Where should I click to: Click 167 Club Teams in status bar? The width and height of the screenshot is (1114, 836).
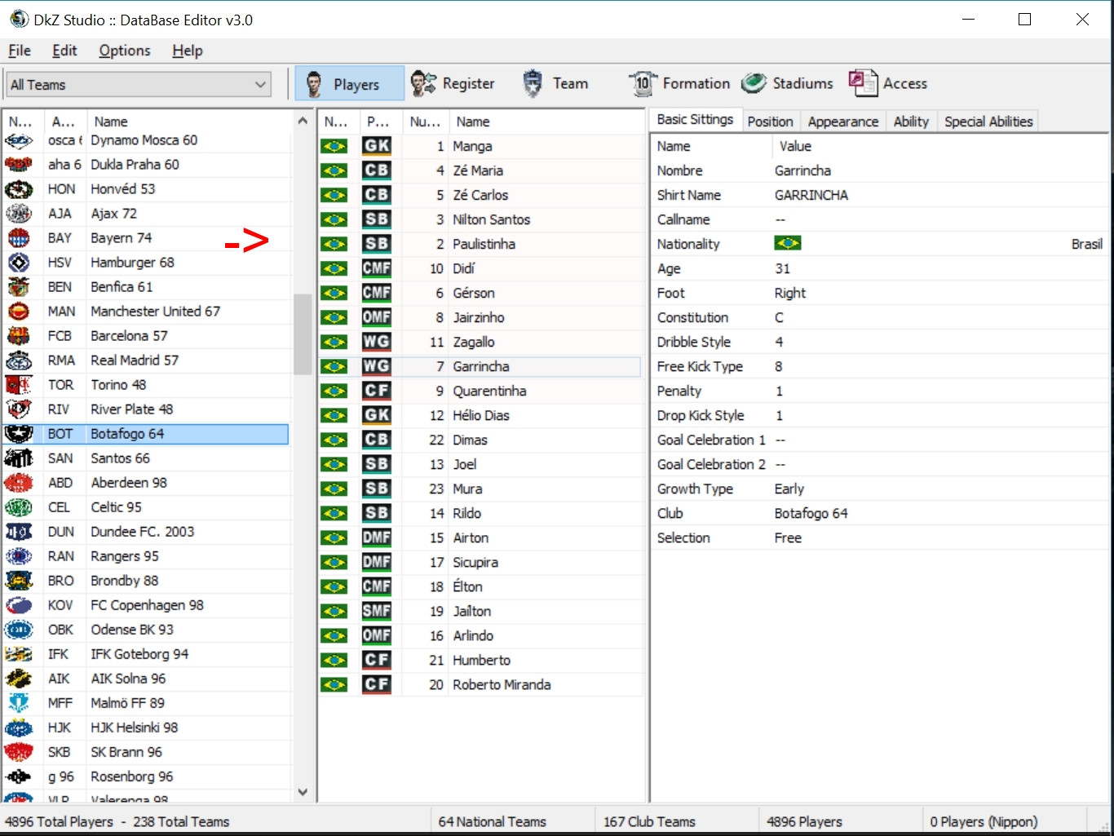point(650,821)
